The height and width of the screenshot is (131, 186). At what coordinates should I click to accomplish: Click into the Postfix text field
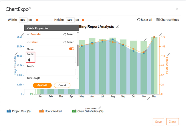[51, 72]
